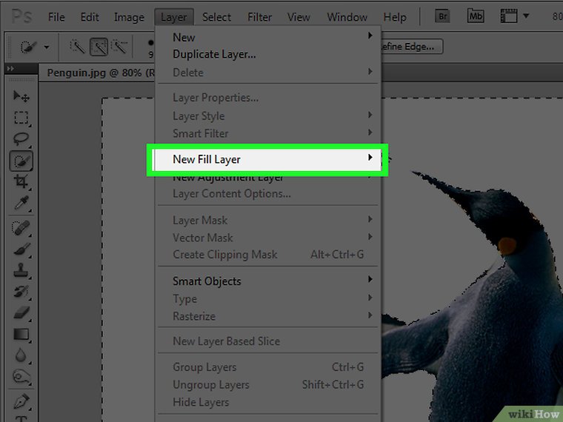The image size is (563, 422).
Task: Select the Dodge tool
Action: tap(21, 376)
